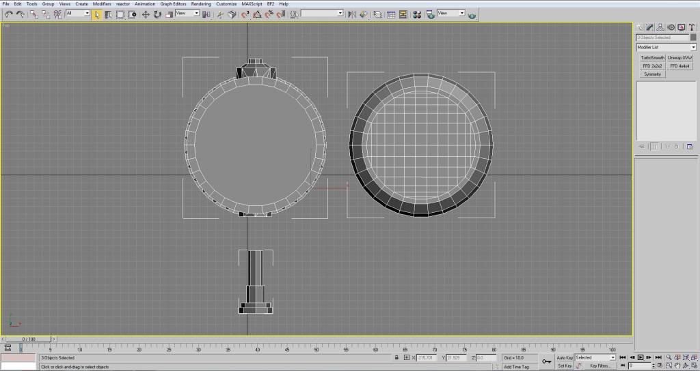This screenshot has height=371, width=700.
Task: Open the selection filter 'All' dropdown
Action: pyautogui.click(x=78, y=14)
